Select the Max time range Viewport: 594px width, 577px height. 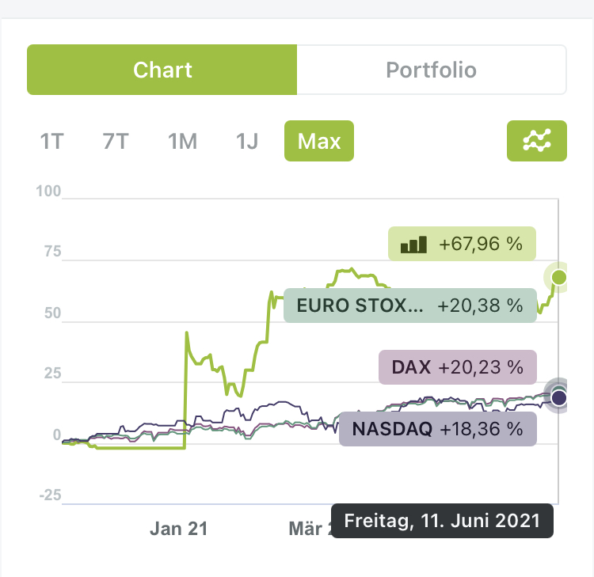pos(319,142)
